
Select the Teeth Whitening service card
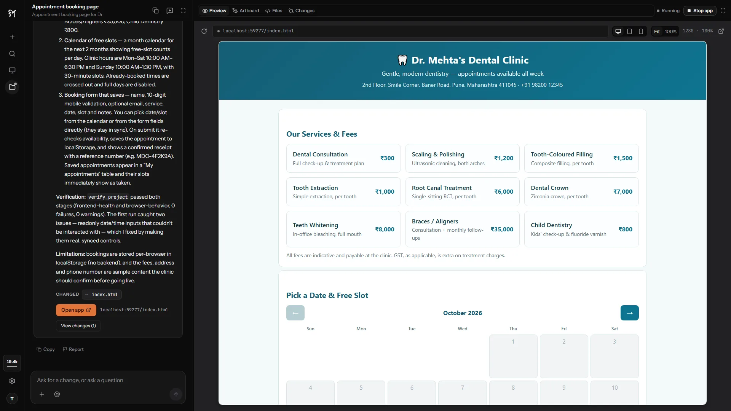pos(343,229)
